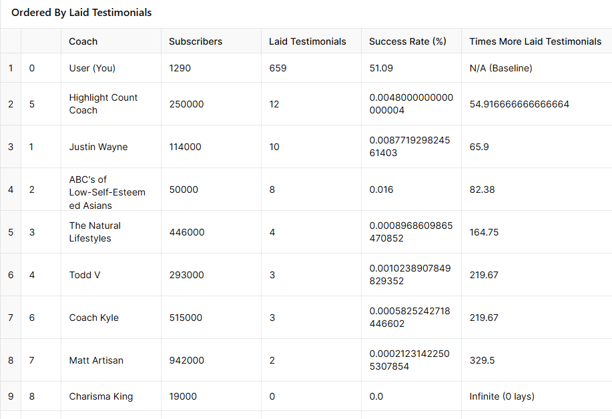Click the Success Rate (%) column header
612x419 pixels.
pos(407,41)
